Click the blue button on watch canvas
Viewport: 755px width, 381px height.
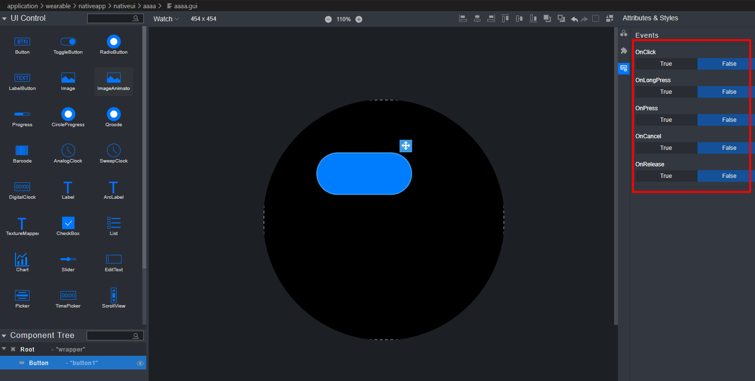tap(364, 174)
